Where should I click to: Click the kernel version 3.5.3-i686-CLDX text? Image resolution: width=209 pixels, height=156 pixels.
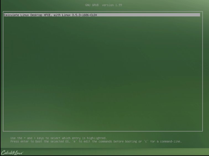[84, 15]
